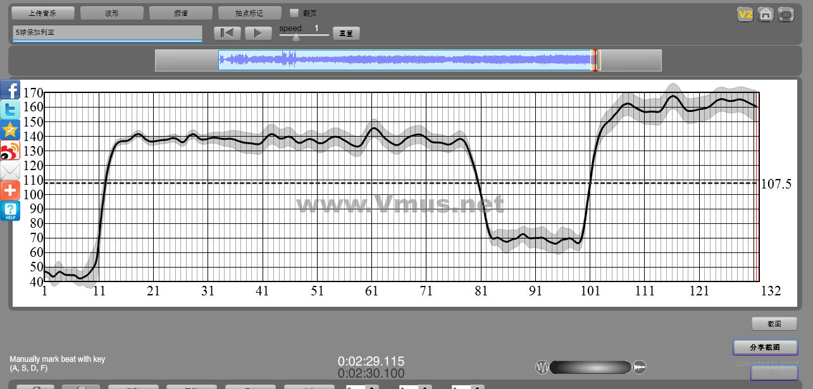Switch to the 频谱 spectrum view
The image size is (813, 389).
tap(181, 13)
